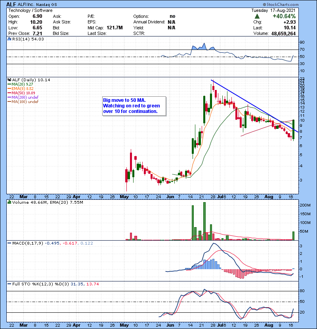
Task: Click the StockCharts.com attribution text
Action: (281, 4)
